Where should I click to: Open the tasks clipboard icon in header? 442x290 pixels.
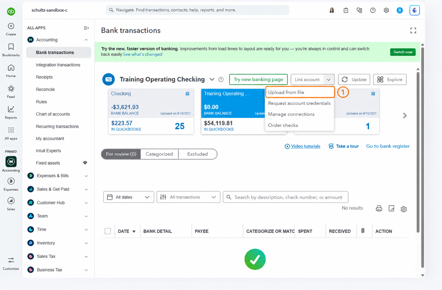tap(346, 10)
